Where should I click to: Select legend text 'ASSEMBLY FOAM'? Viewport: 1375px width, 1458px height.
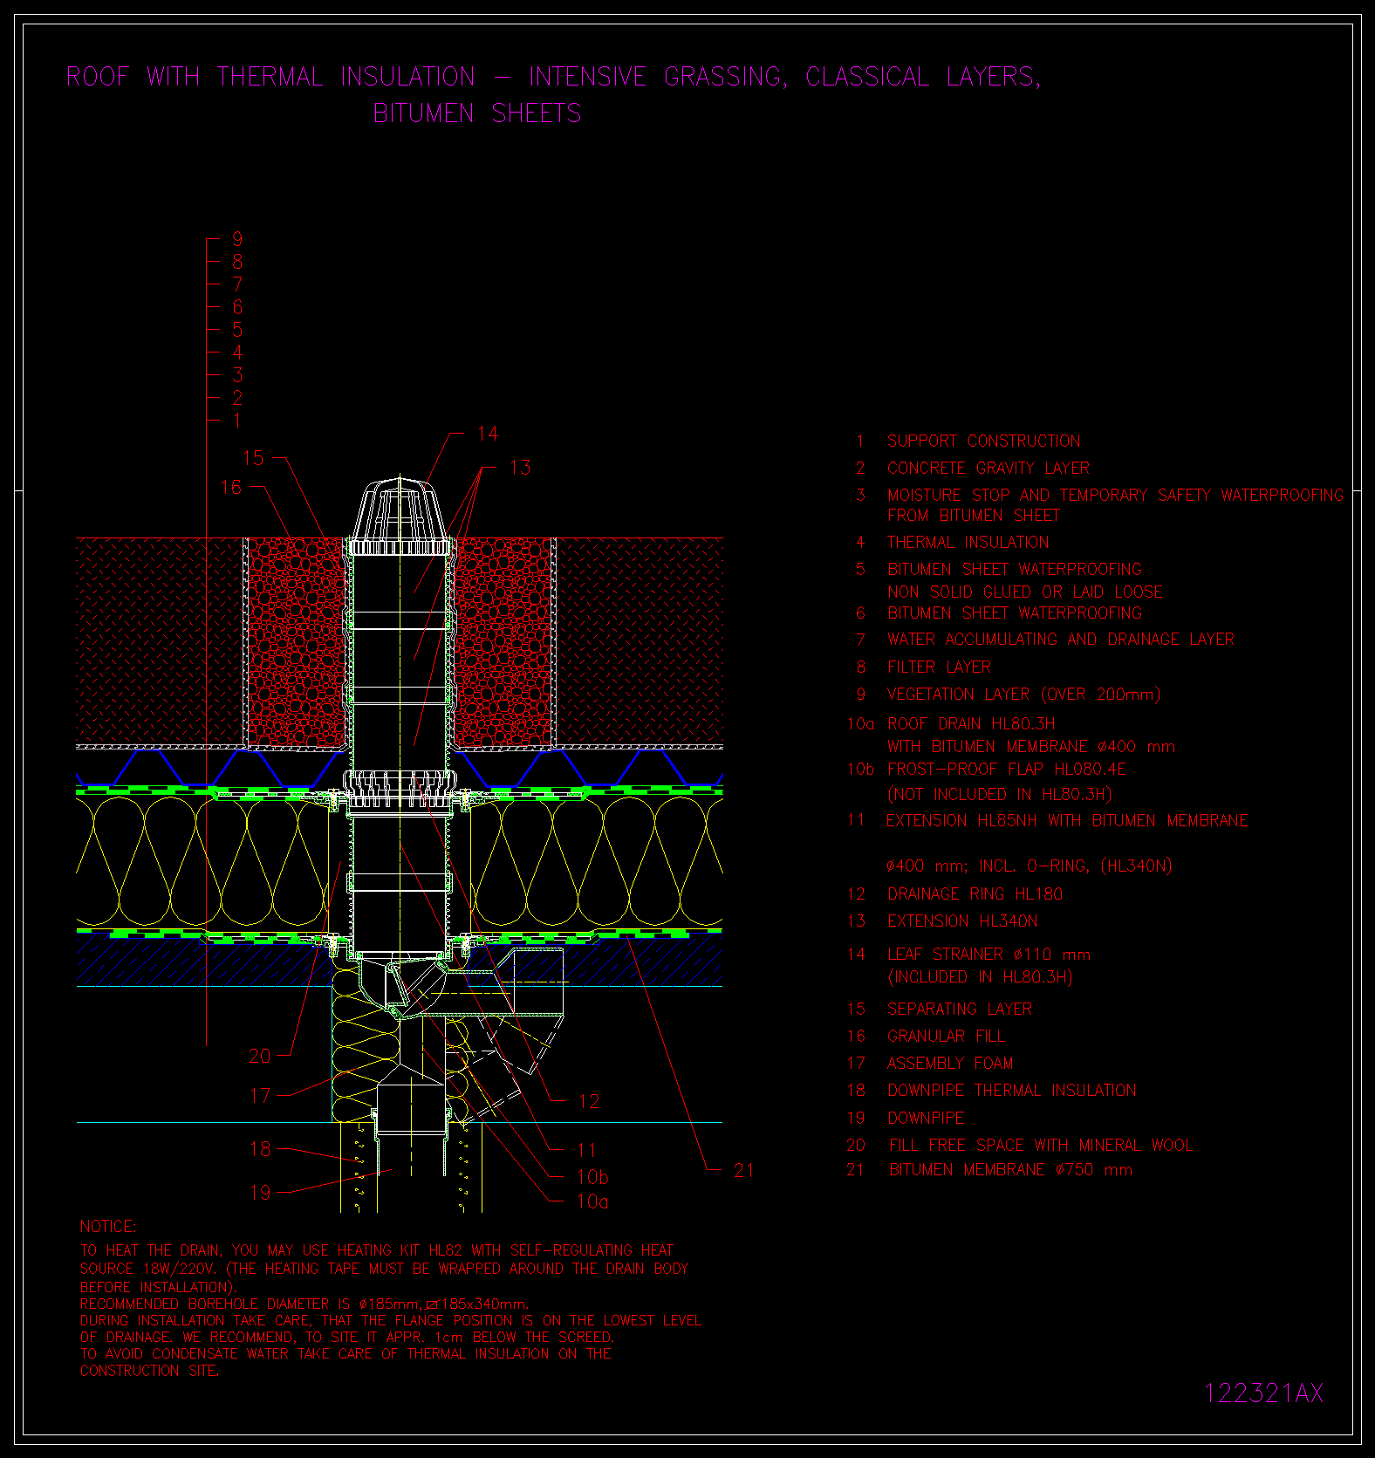950,1063
